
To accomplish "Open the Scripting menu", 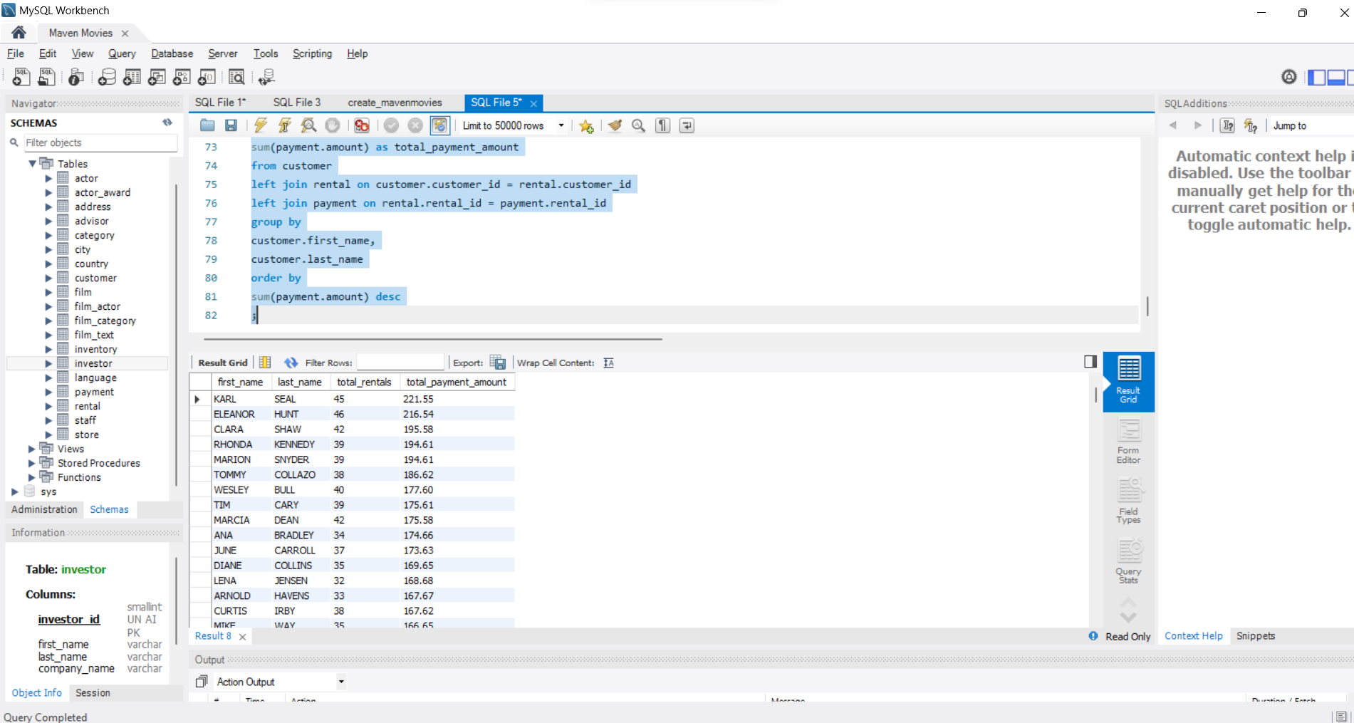I will tap(312, 53).
